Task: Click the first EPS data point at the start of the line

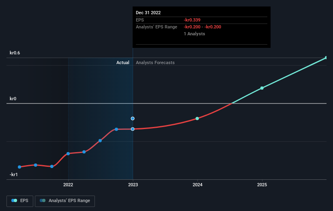Action: coord(19,167)
